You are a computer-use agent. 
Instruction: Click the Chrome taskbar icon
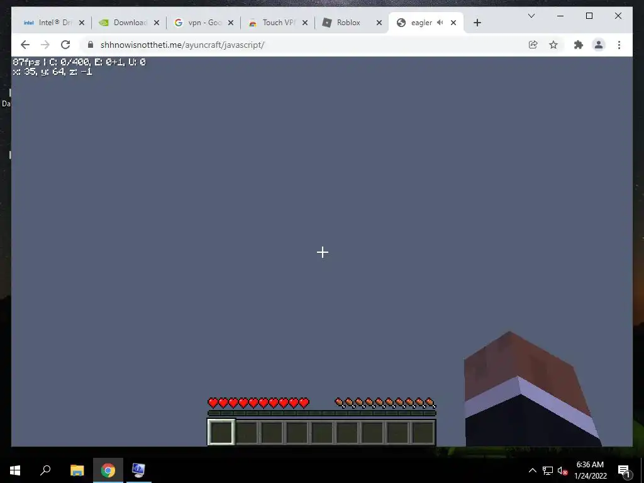(x=108, y=470)
